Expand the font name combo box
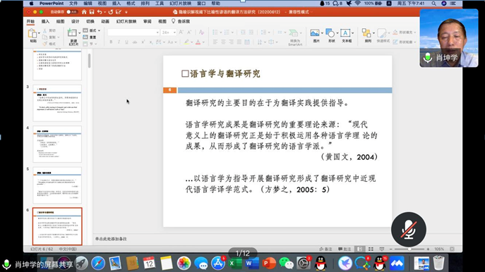 tap(133, 32)
